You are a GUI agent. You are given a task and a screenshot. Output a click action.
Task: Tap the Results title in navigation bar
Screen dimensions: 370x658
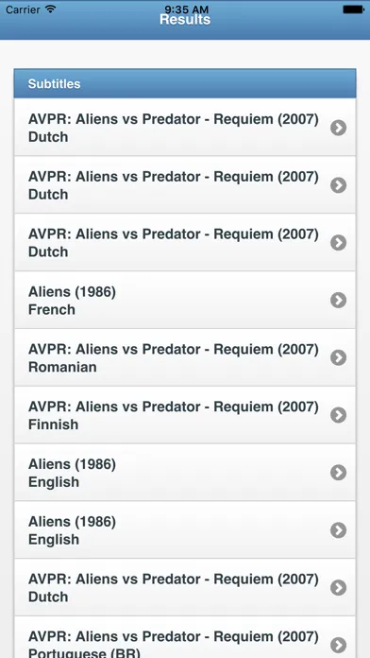pos(185,20)
